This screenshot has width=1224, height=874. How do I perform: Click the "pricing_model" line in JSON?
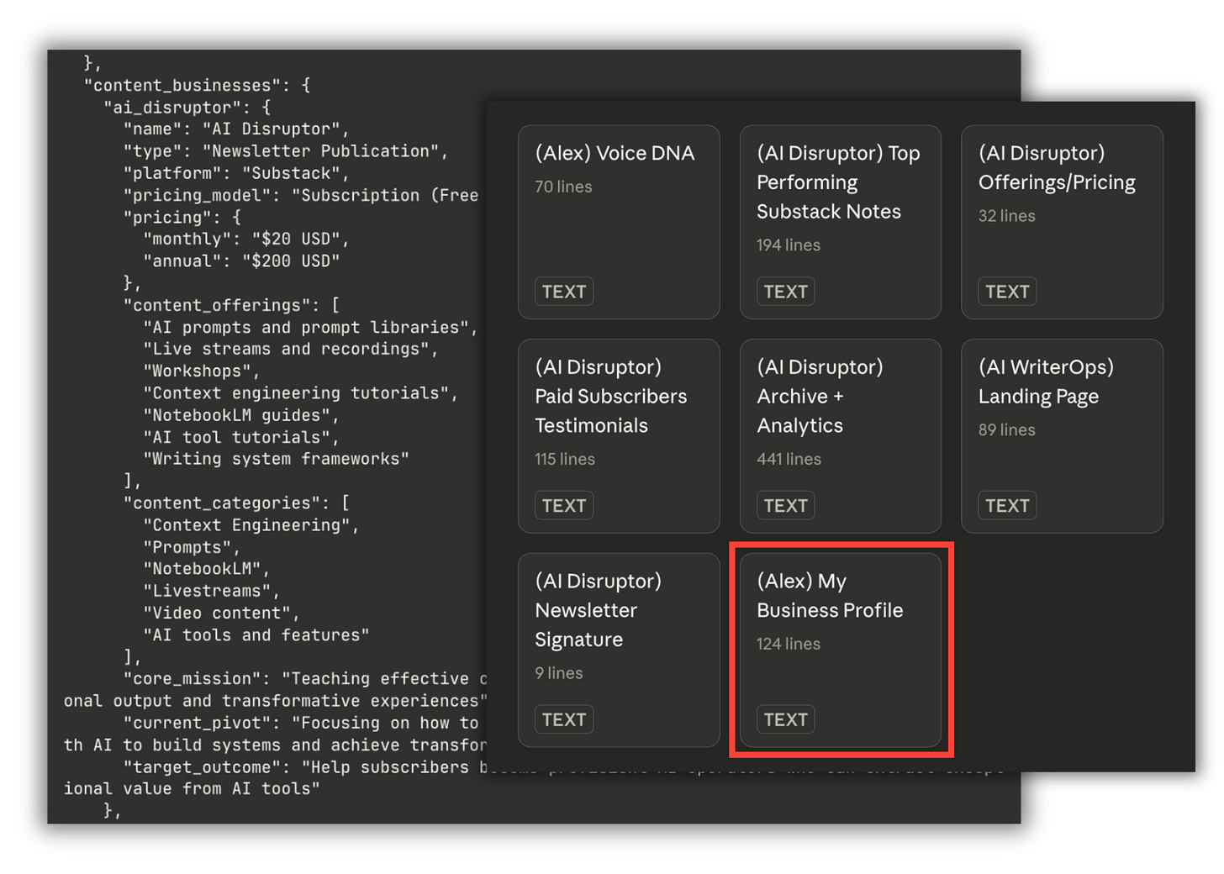301,195
